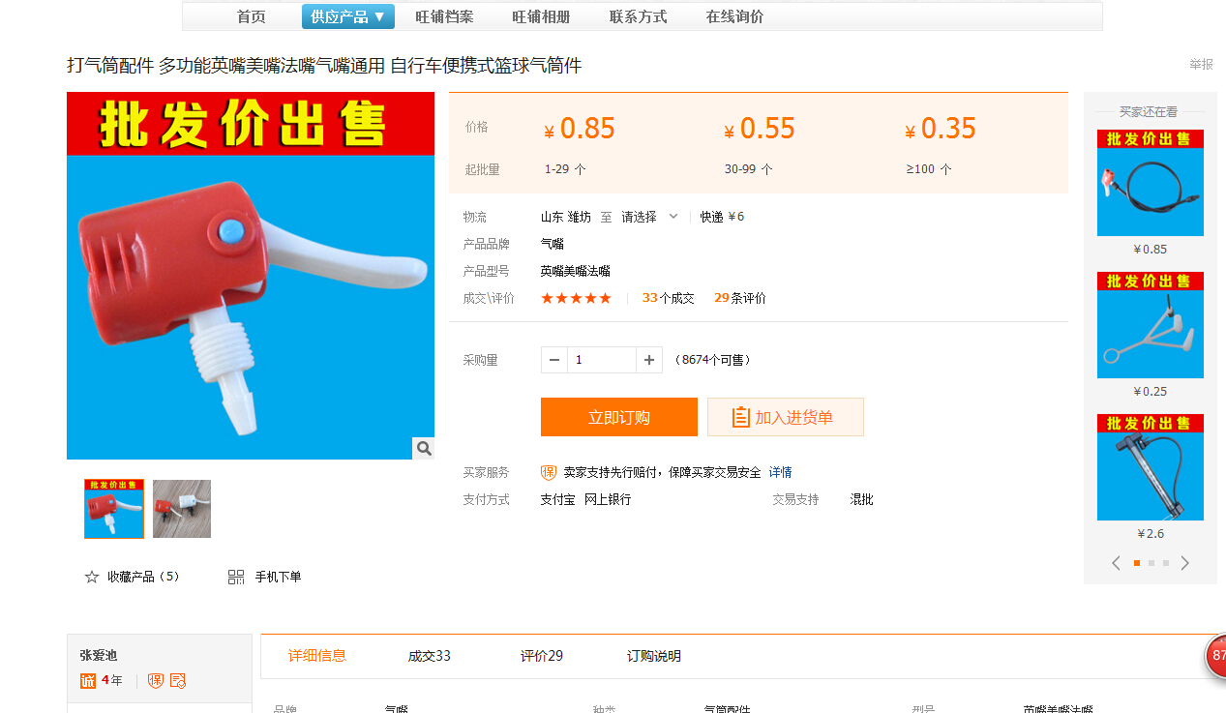Click the purchase quantity input field

pos(601,360)
